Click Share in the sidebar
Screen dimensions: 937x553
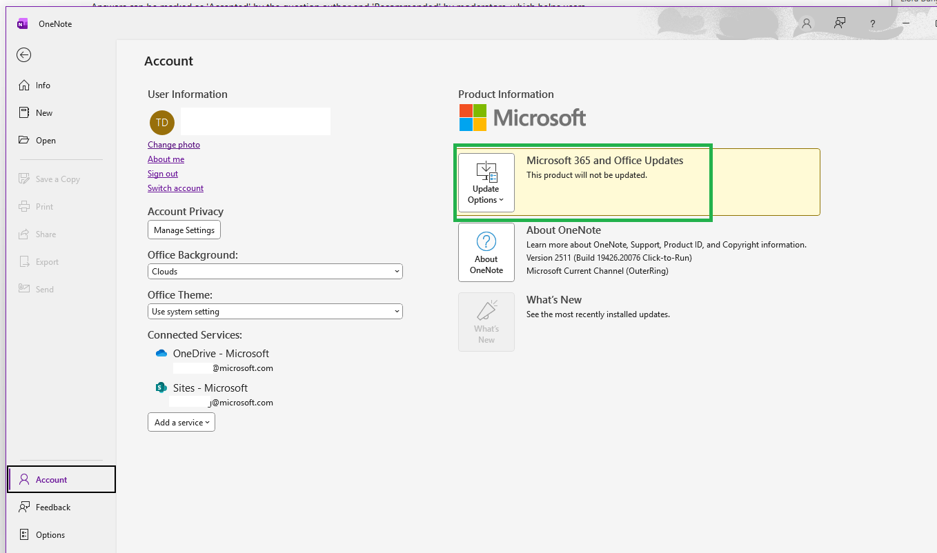pyautogui.click(x=61, y=234)
